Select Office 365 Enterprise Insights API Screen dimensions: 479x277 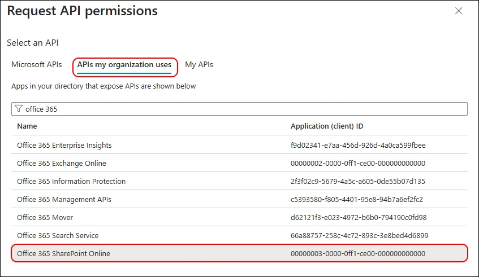click(x=64, y=146)
